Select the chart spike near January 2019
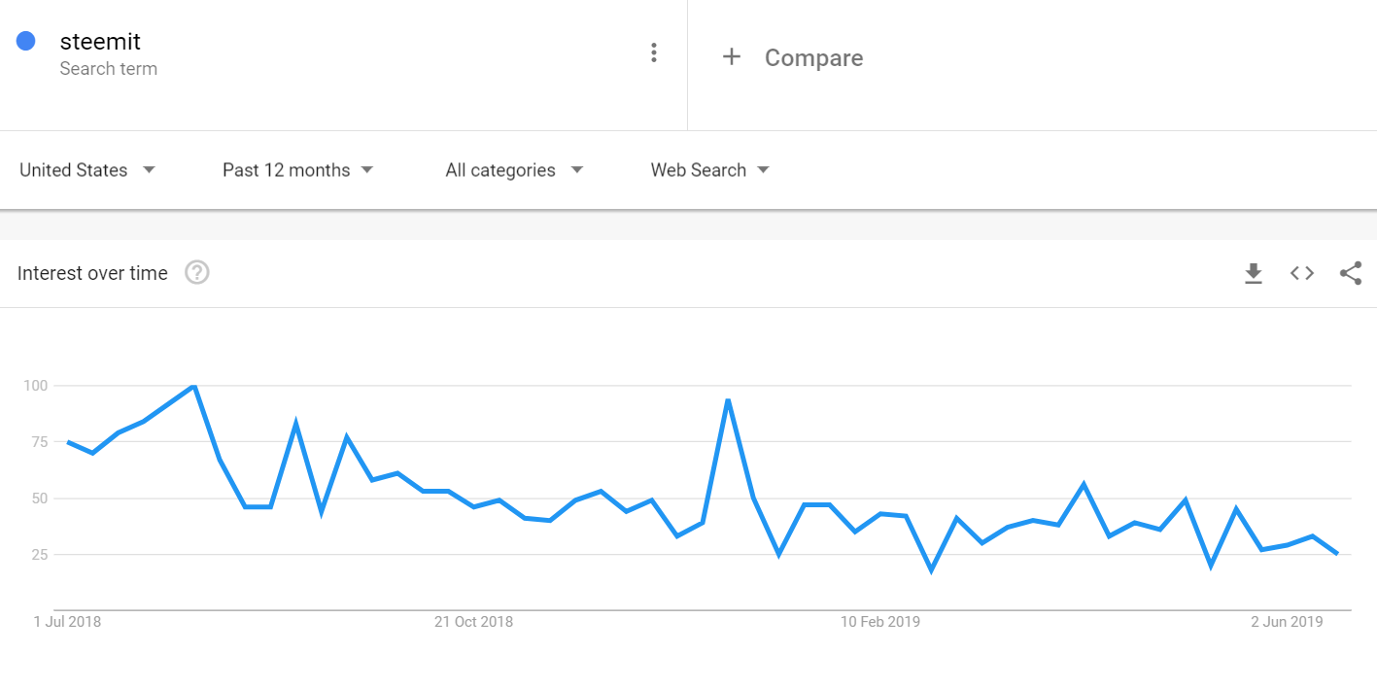This screenshot has width=1377, height=688. (x=727, y=400)
